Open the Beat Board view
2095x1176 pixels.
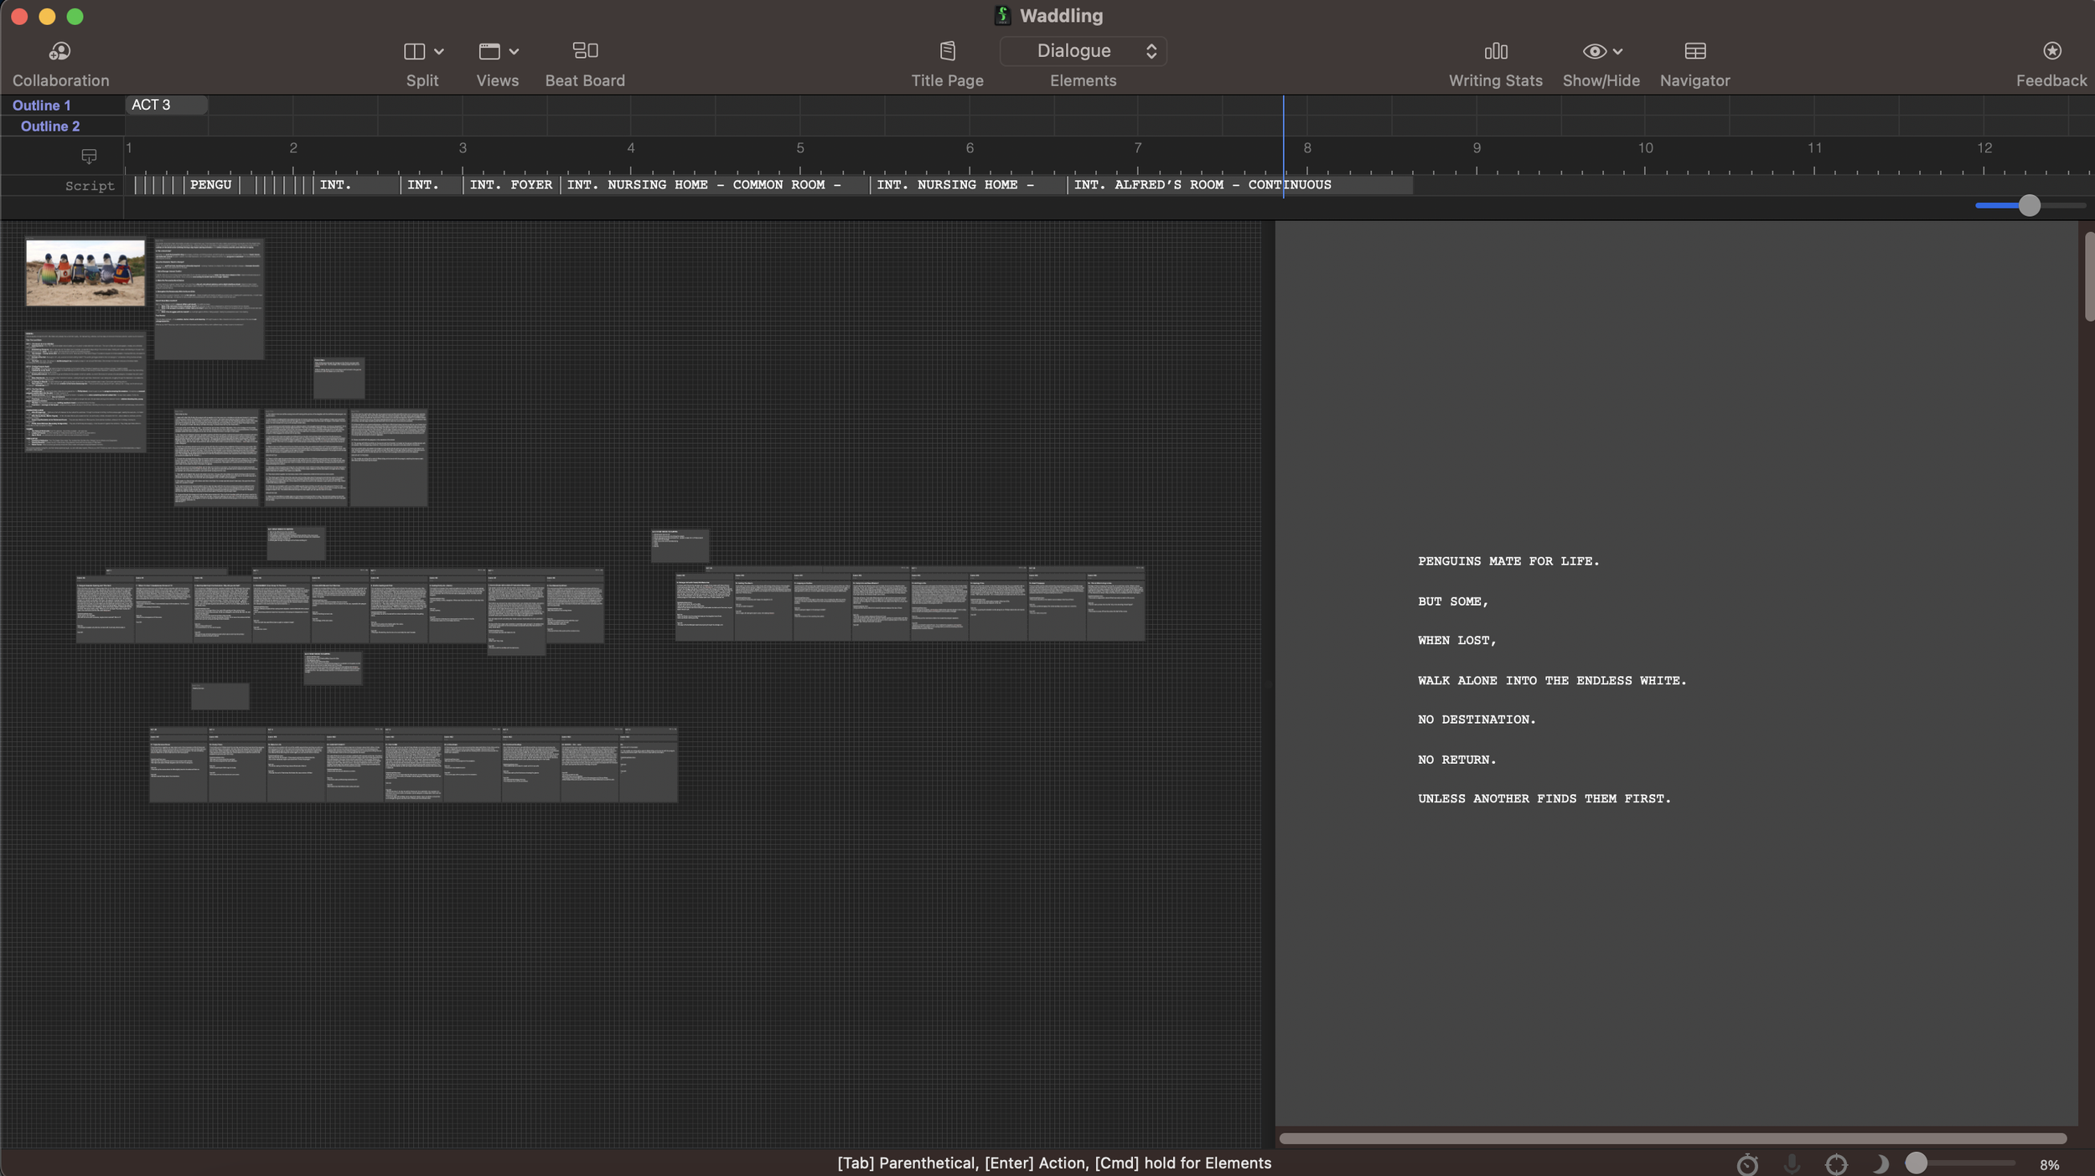[x=585, y=52]
